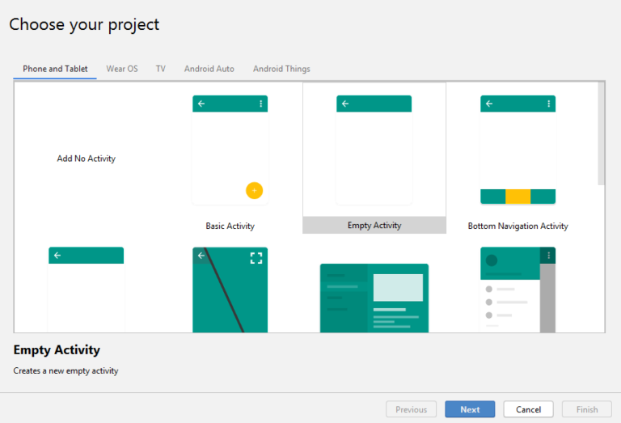Pick the Bottom Navigation Activity label
The image size is (621, 423).
517,226
